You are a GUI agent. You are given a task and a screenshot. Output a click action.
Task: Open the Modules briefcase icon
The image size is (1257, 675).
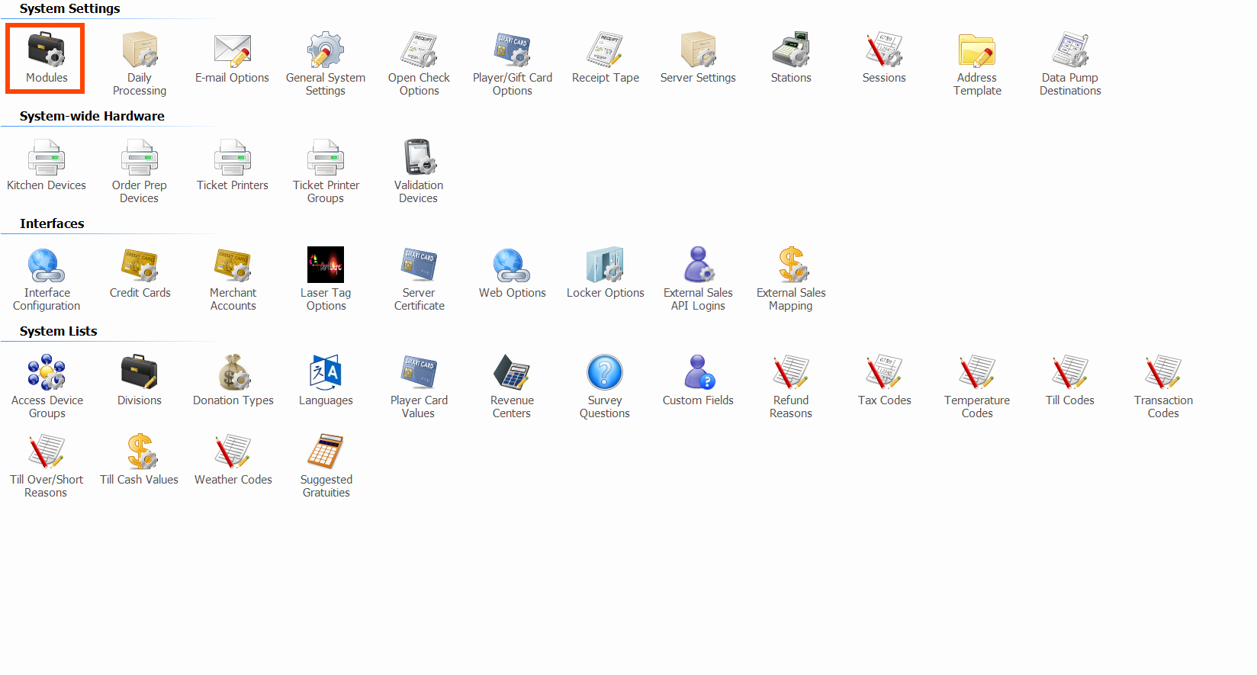click(x=47, y=50)
